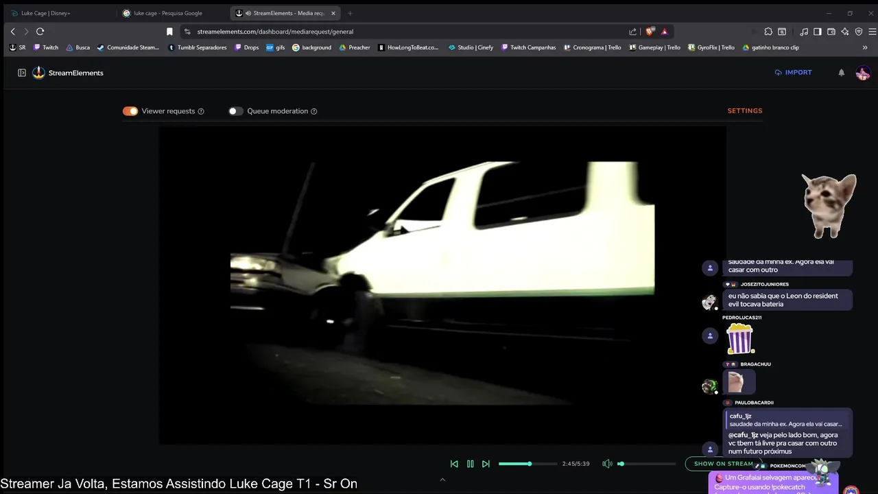Reload the current page
This screenshot has width=878, height=494.
(40, 32)
